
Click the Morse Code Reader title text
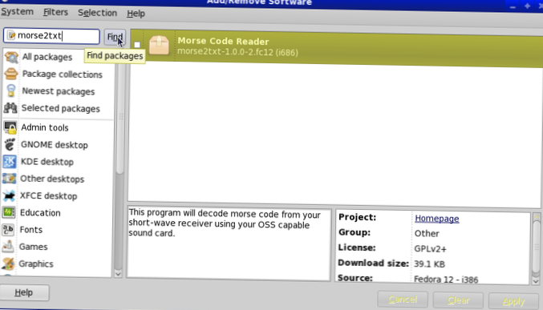[x=223, y=41]
